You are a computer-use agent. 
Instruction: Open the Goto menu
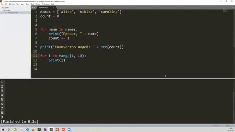point(27,4)
